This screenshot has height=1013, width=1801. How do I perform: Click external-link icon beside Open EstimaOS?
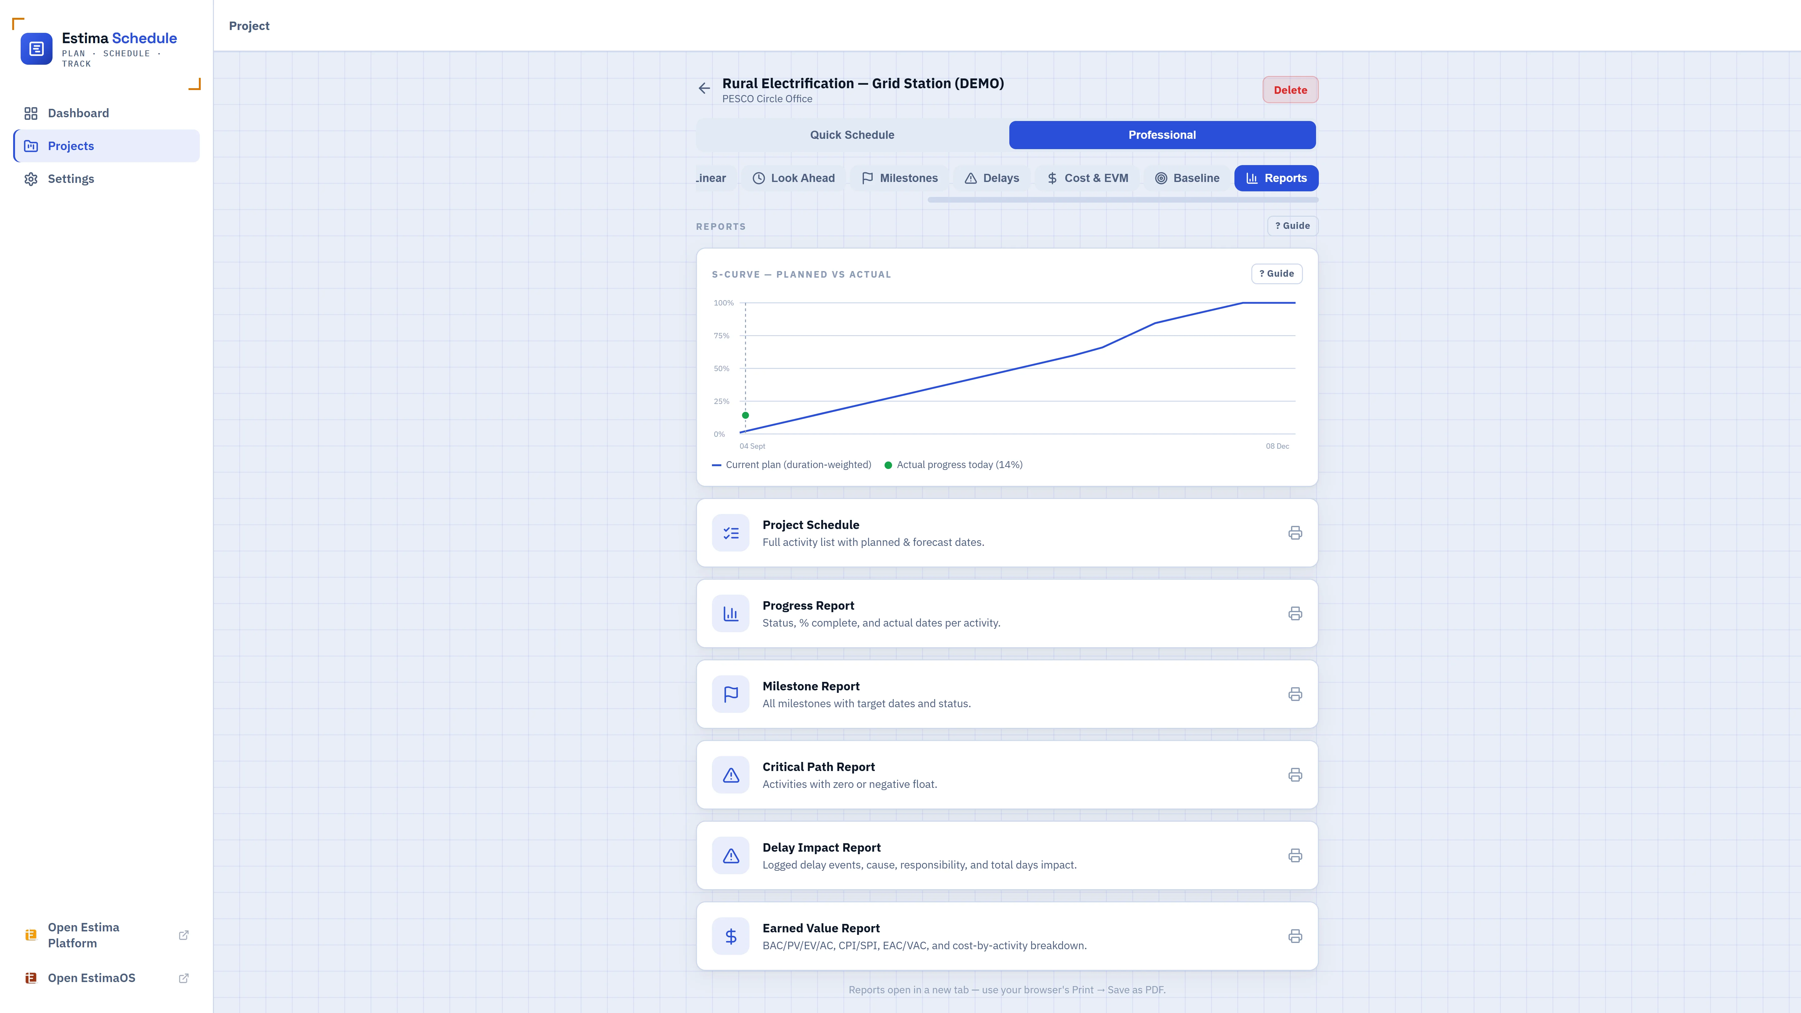[x=184, y=978]
